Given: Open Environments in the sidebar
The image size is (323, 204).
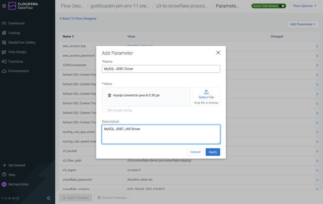Looking at the screenshot, I should click(x=18, y=71).
